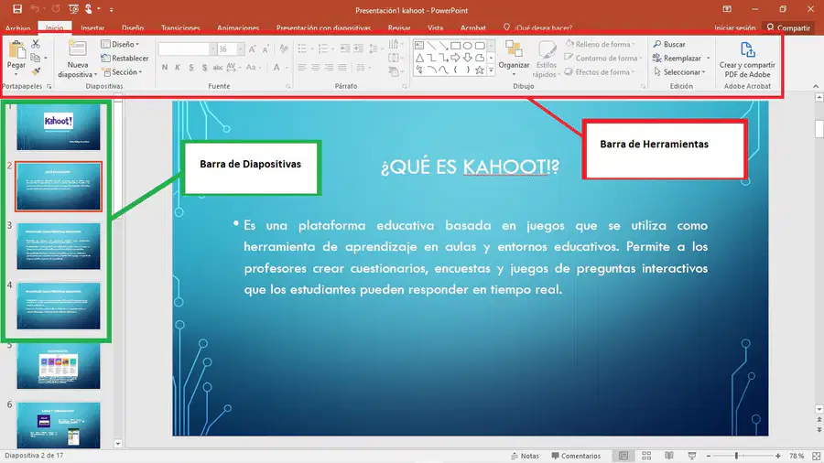Switch to the Animaciones ribbon tab
The image size is (824, 463).
click(x=238, y=27)
